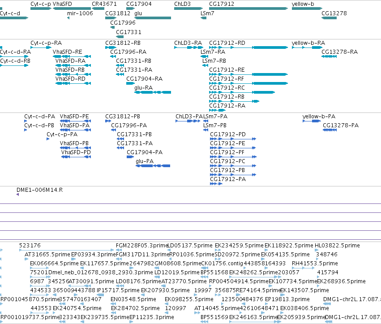Click the RH41553.5prime EST label
Image resolution: width=381 pixels, height=324 pixels.
[x=315, y=264]
